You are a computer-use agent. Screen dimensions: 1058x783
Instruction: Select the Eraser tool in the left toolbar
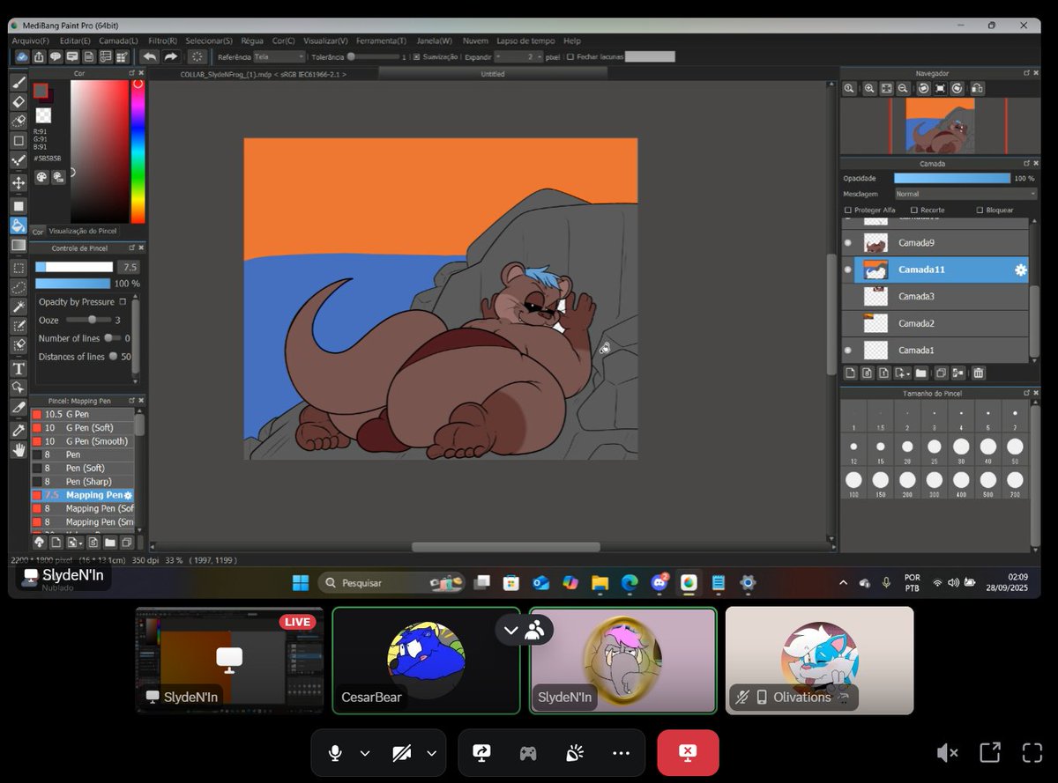[18, 101]
